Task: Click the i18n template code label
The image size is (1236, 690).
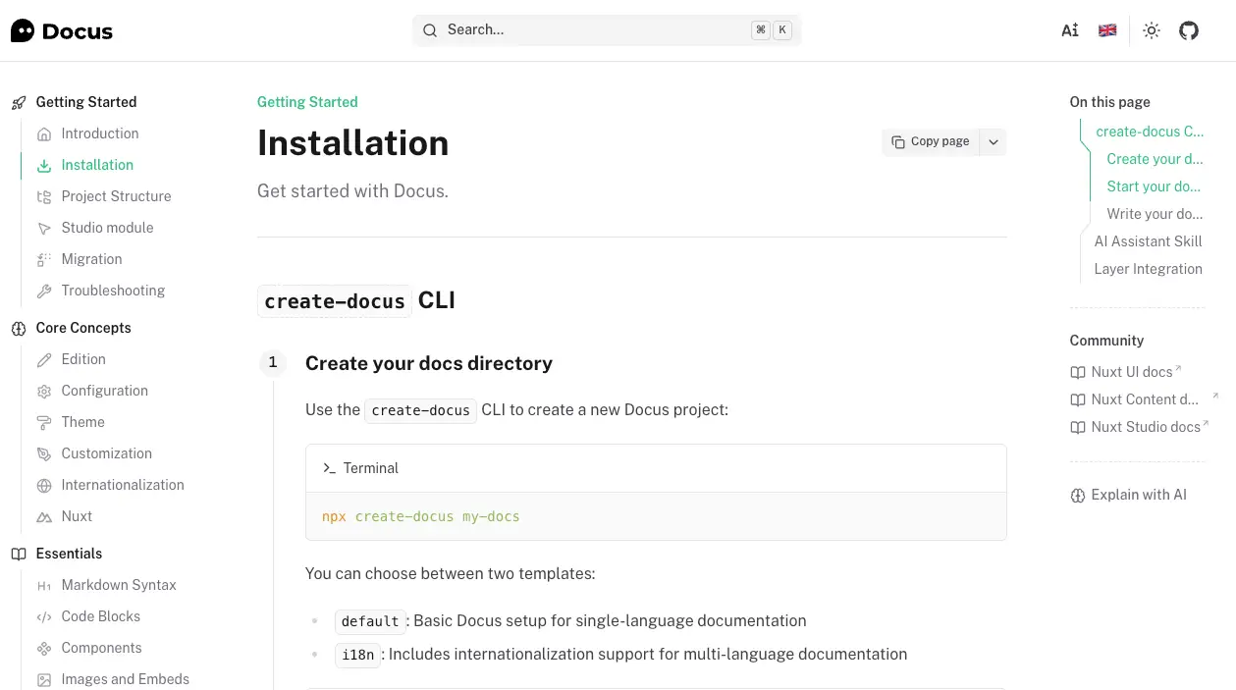Action: [357, 655]
